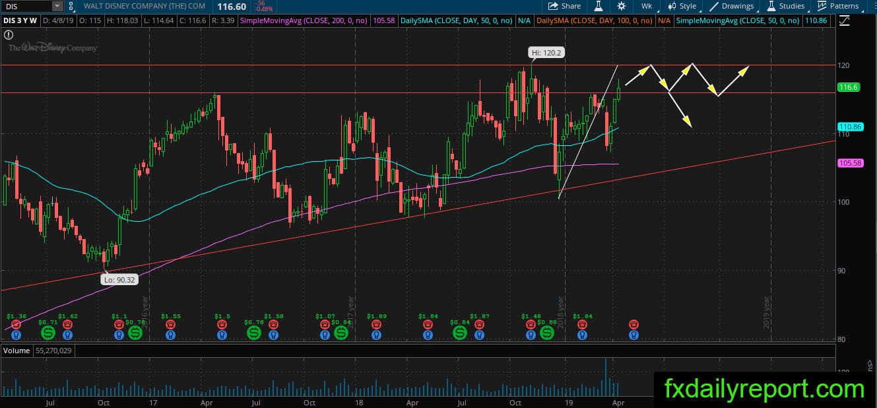Click the $1.5 earnings phone icon
The image size is (877, 408).
221,325
